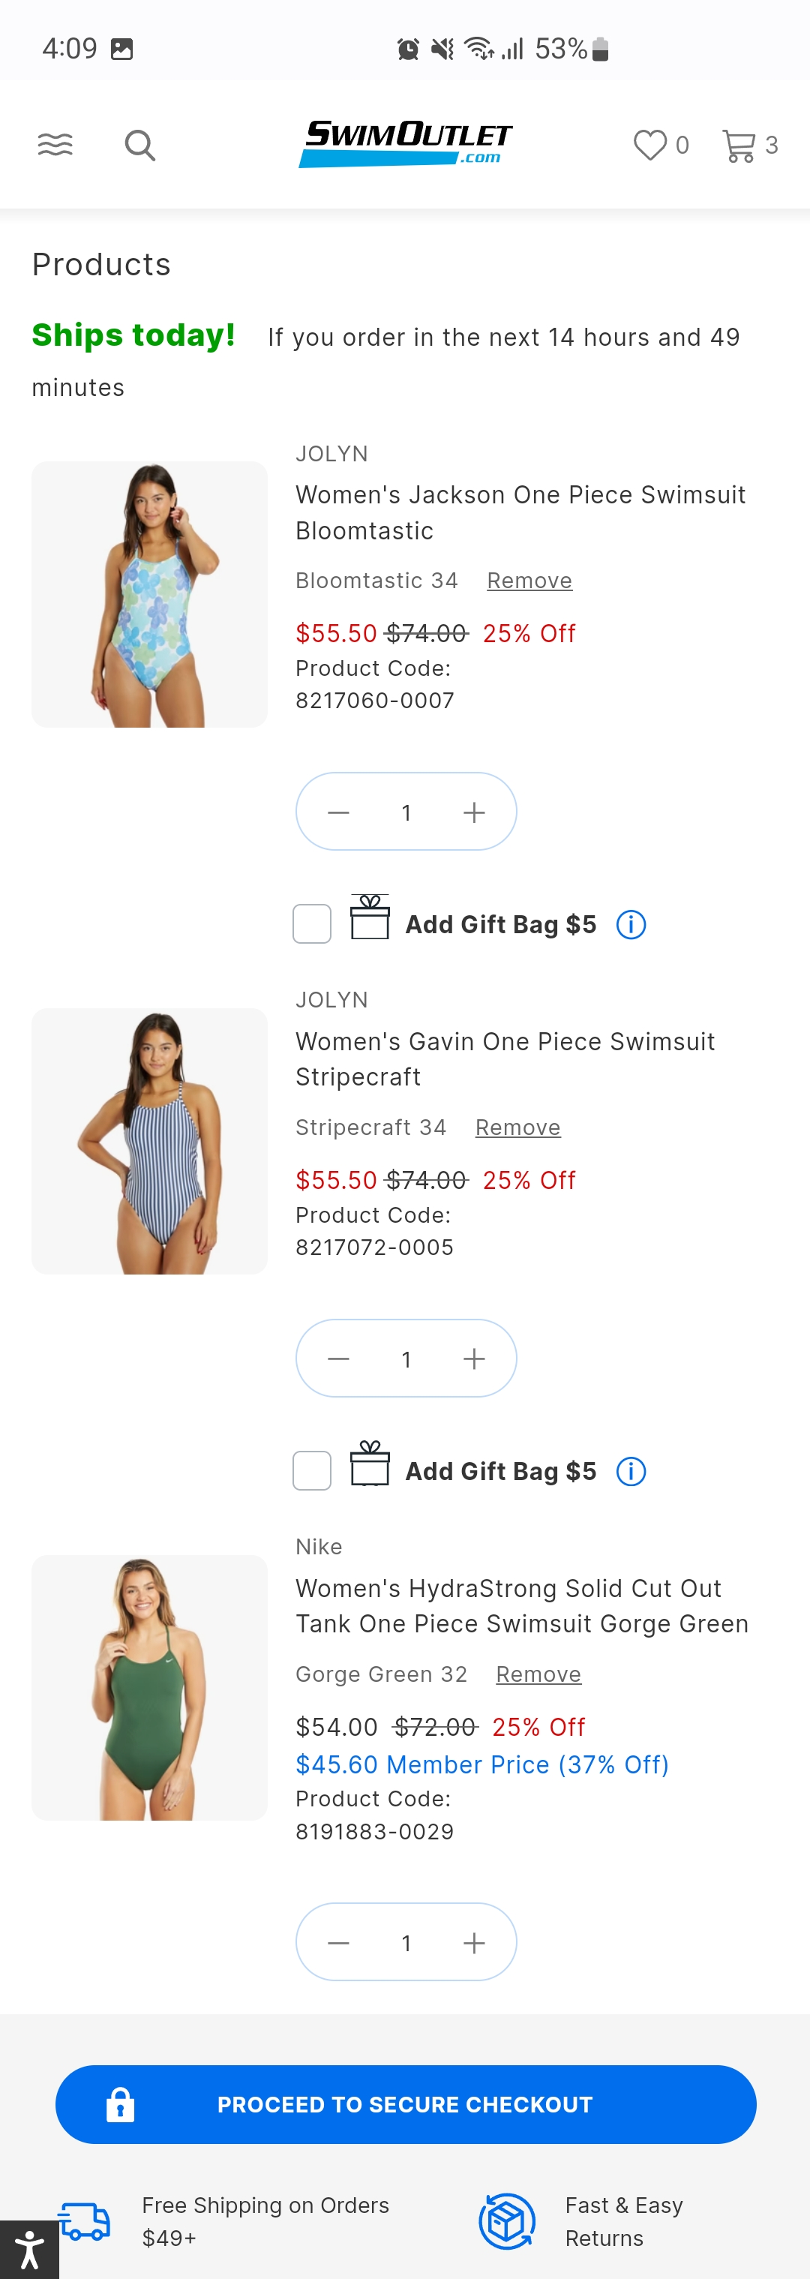Tap the search magnifier icon
The width and height of the screenshot is (810, 2279).
pyautogui.click(x=139, y=145)
